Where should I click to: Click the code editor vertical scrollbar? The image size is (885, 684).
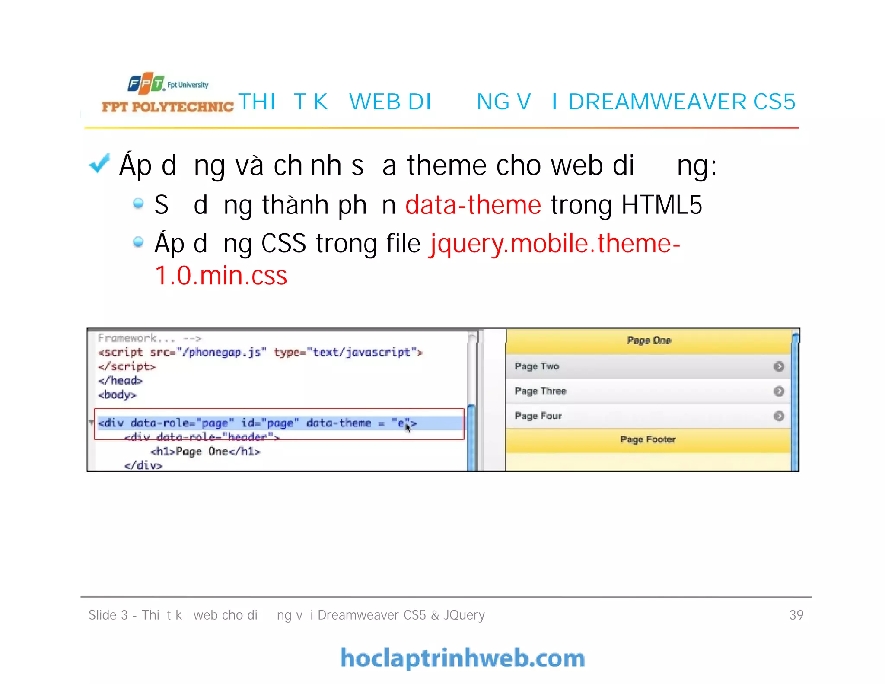point(472,401)
